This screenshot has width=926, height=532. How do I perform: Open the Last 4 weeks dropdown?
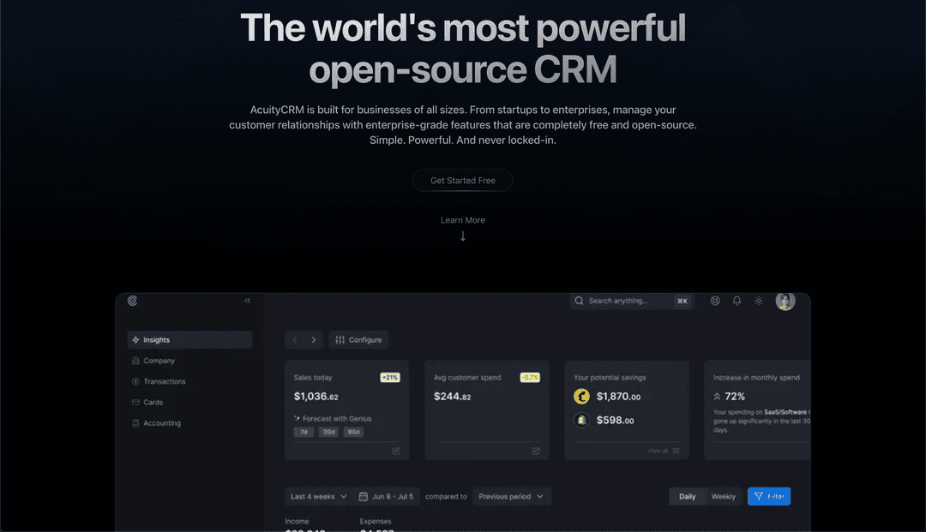(319, 497)
